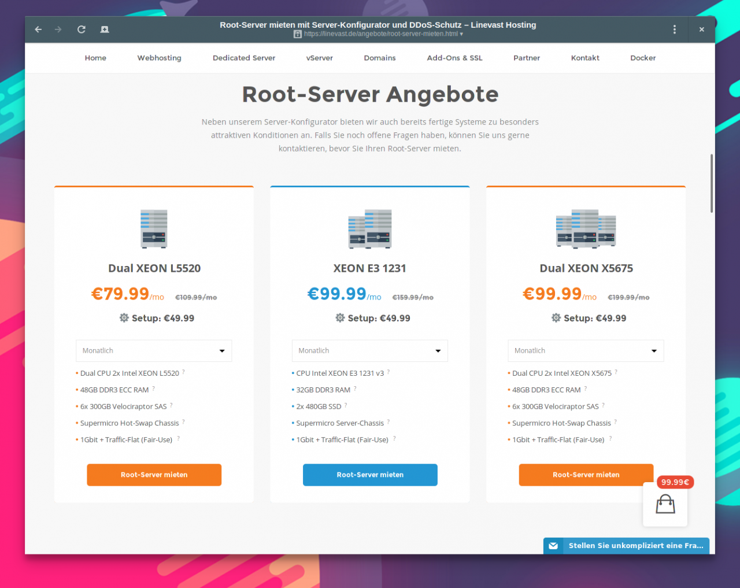
Task: Open the Add-Ons & SSL menu item
Action: [454, 58]
